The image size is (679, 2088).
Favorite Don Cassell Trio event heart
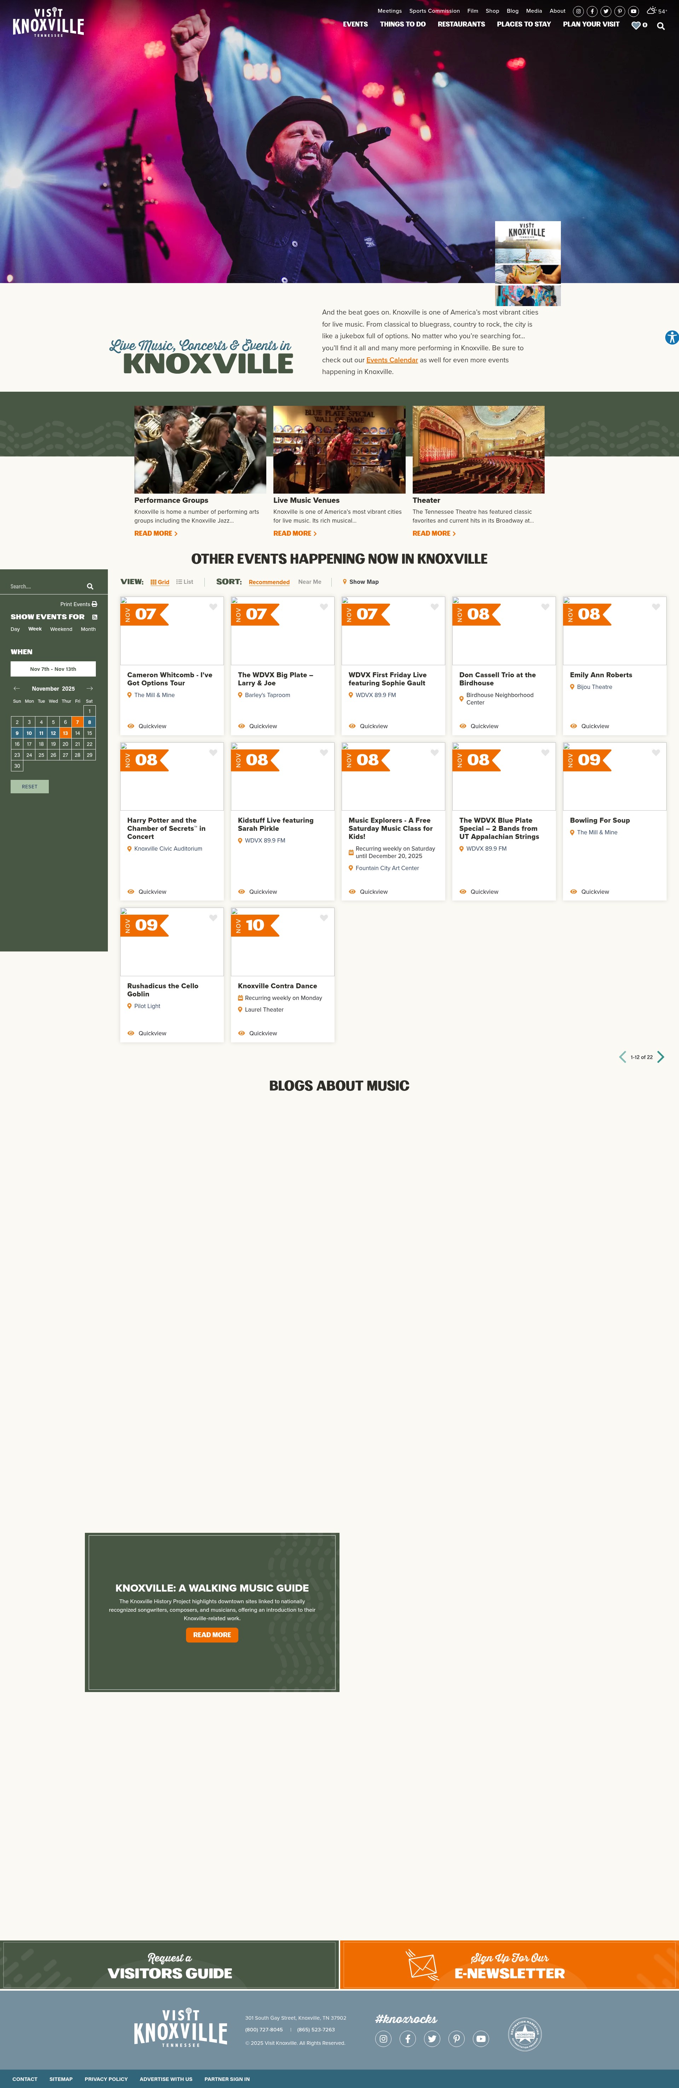[545, 607]
